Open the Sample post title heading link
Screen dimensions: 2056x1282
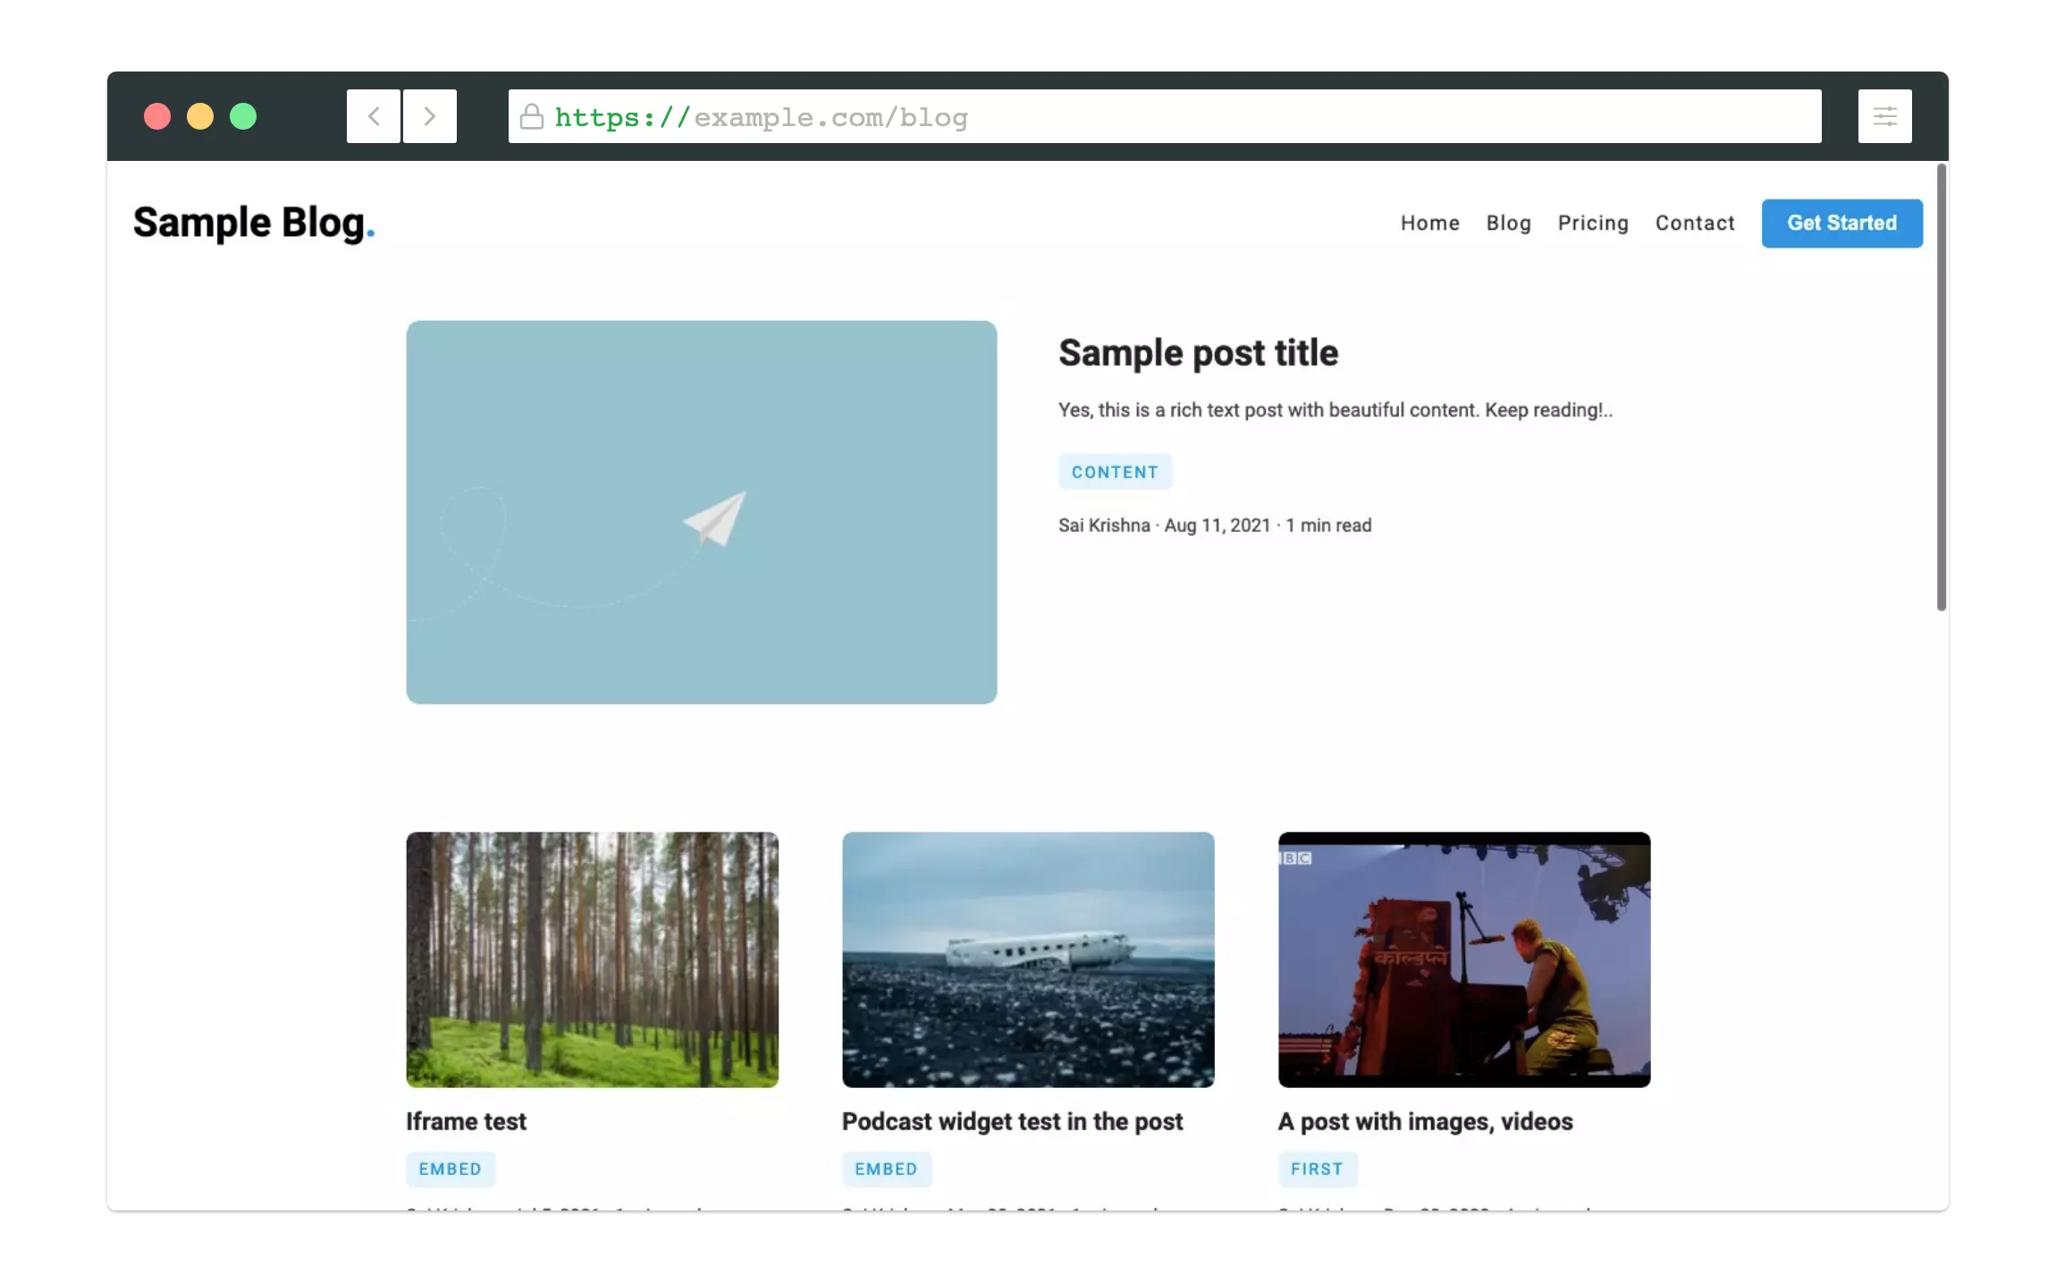click(1198, 353)
